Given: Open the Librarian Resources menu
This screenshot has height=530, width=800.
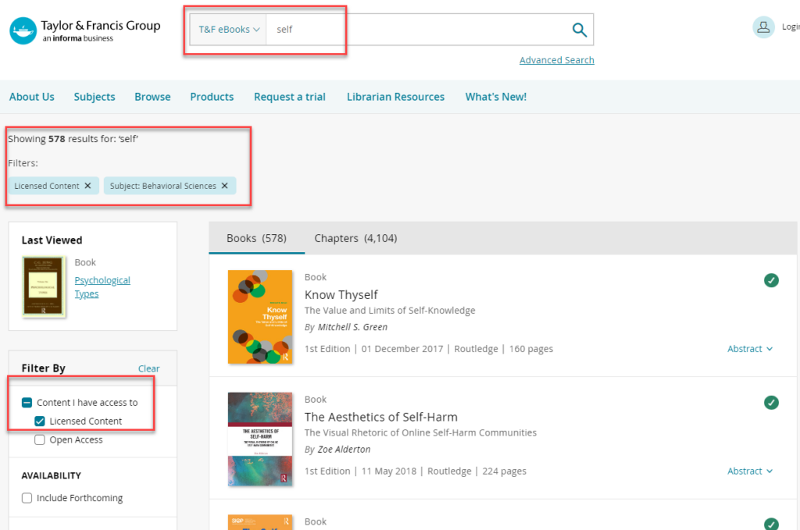Looking at the screenshot, I should click(395, 97).
